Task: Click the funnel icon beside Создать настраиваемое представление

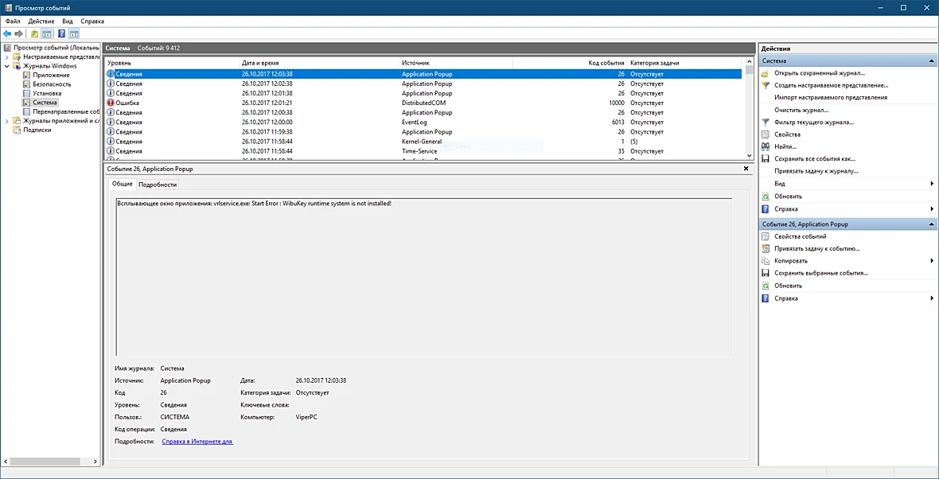Action: pos(766,86)
